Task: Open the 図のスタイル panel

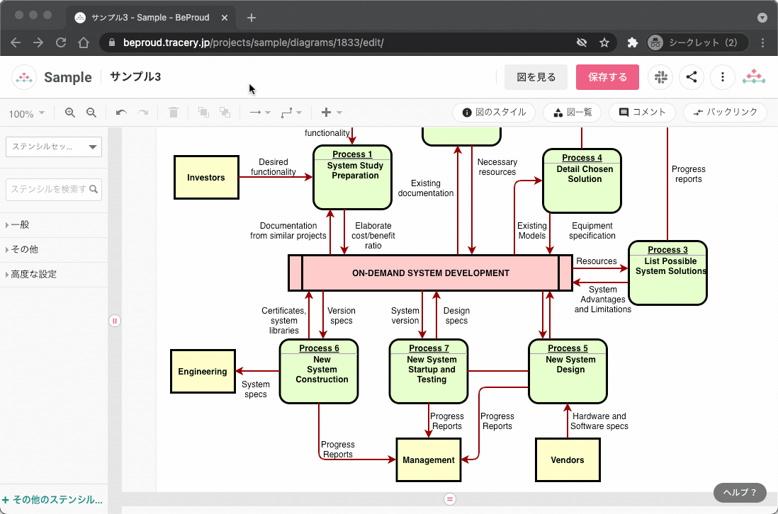Action: (494, 112)
